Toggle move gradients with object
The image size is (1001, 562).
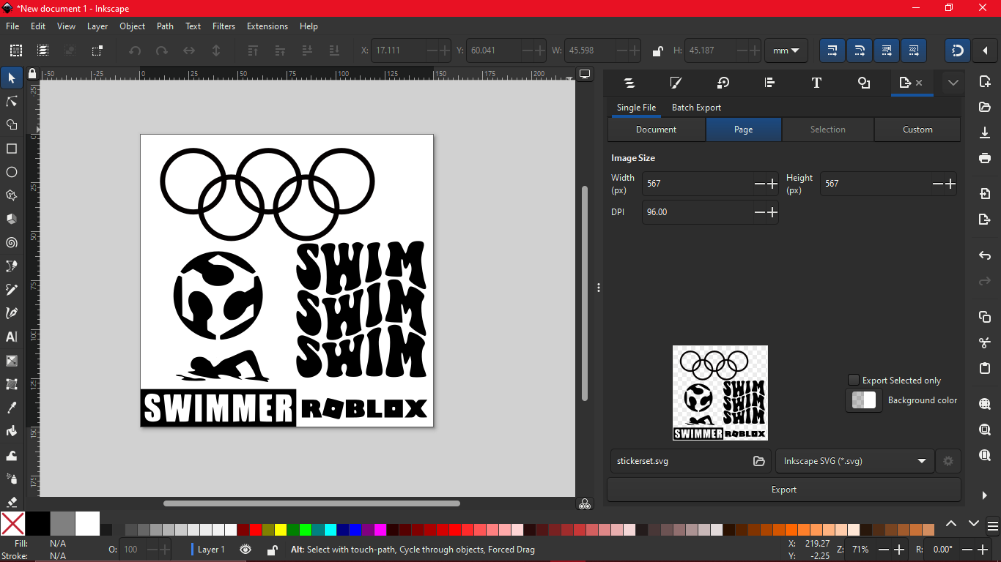pyautogui.click(x=886, y=50)
